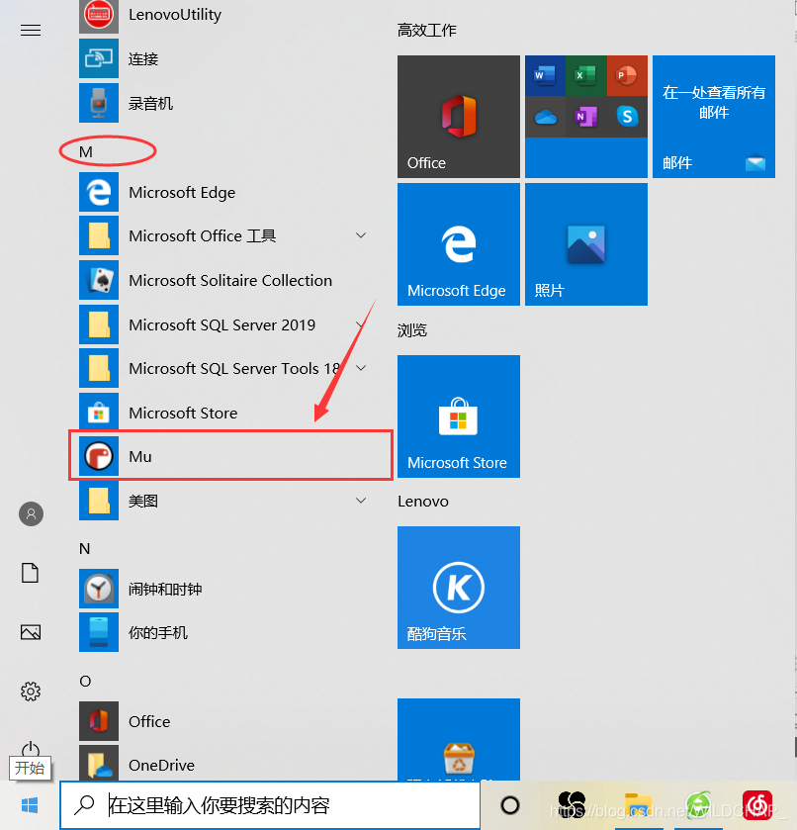Open Pictures from the start sidebar
This screenshot has width=797, height=830.
(31, 632)
